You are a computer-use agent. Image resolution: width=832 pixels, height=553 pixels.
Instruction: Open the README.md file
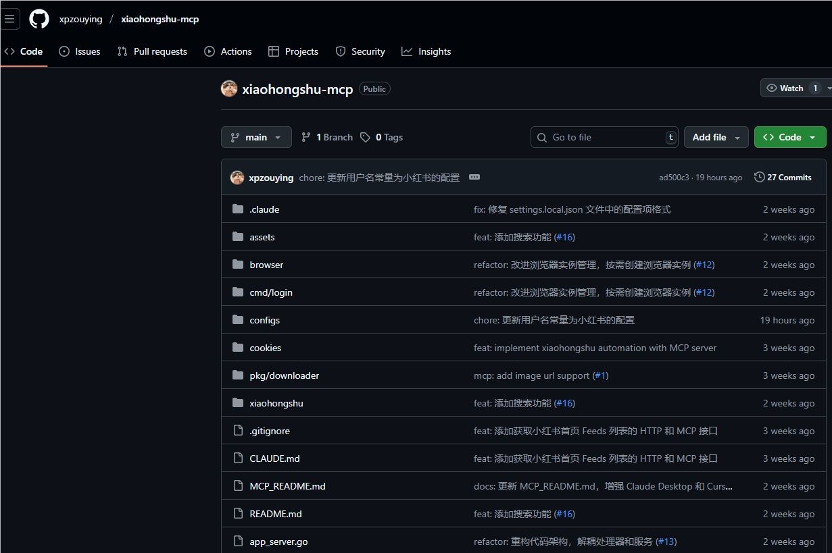[276, 514]
